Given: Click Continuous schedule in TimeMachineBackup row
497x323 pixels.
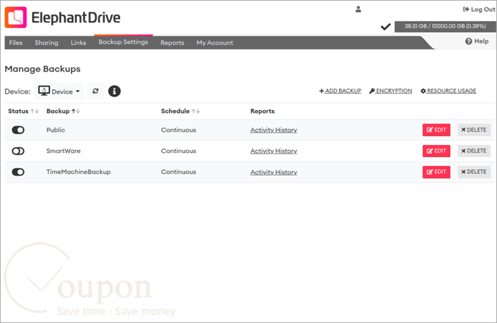Looking at the screenshot, I should click(179, 172).
